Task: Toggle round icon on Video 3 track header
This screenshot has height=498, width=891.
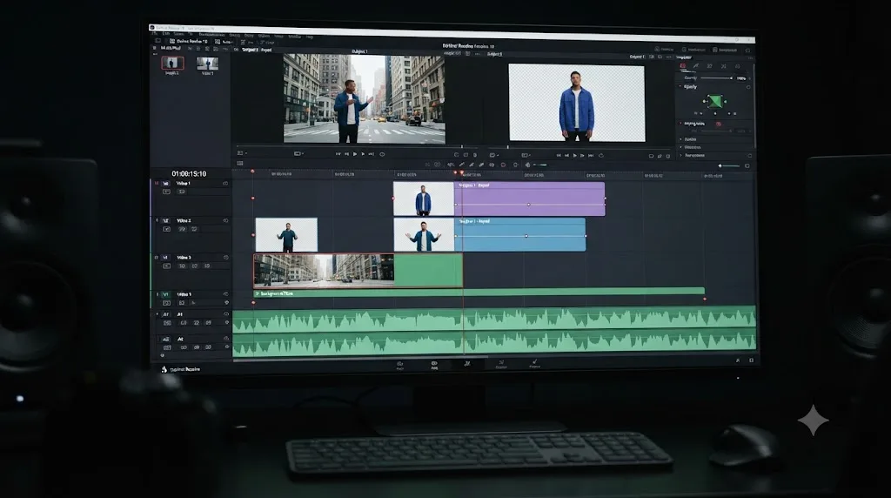Action: 225,258
